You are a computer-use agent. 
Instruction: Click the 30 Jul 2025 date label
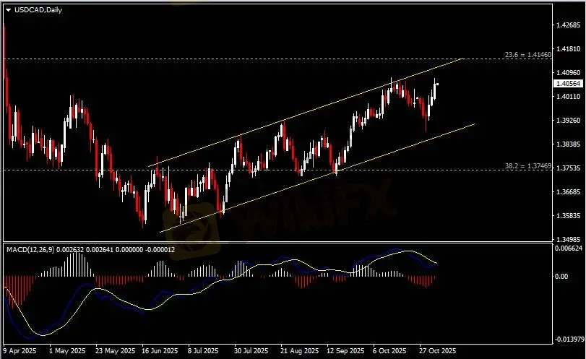click(x=251, y=350)
